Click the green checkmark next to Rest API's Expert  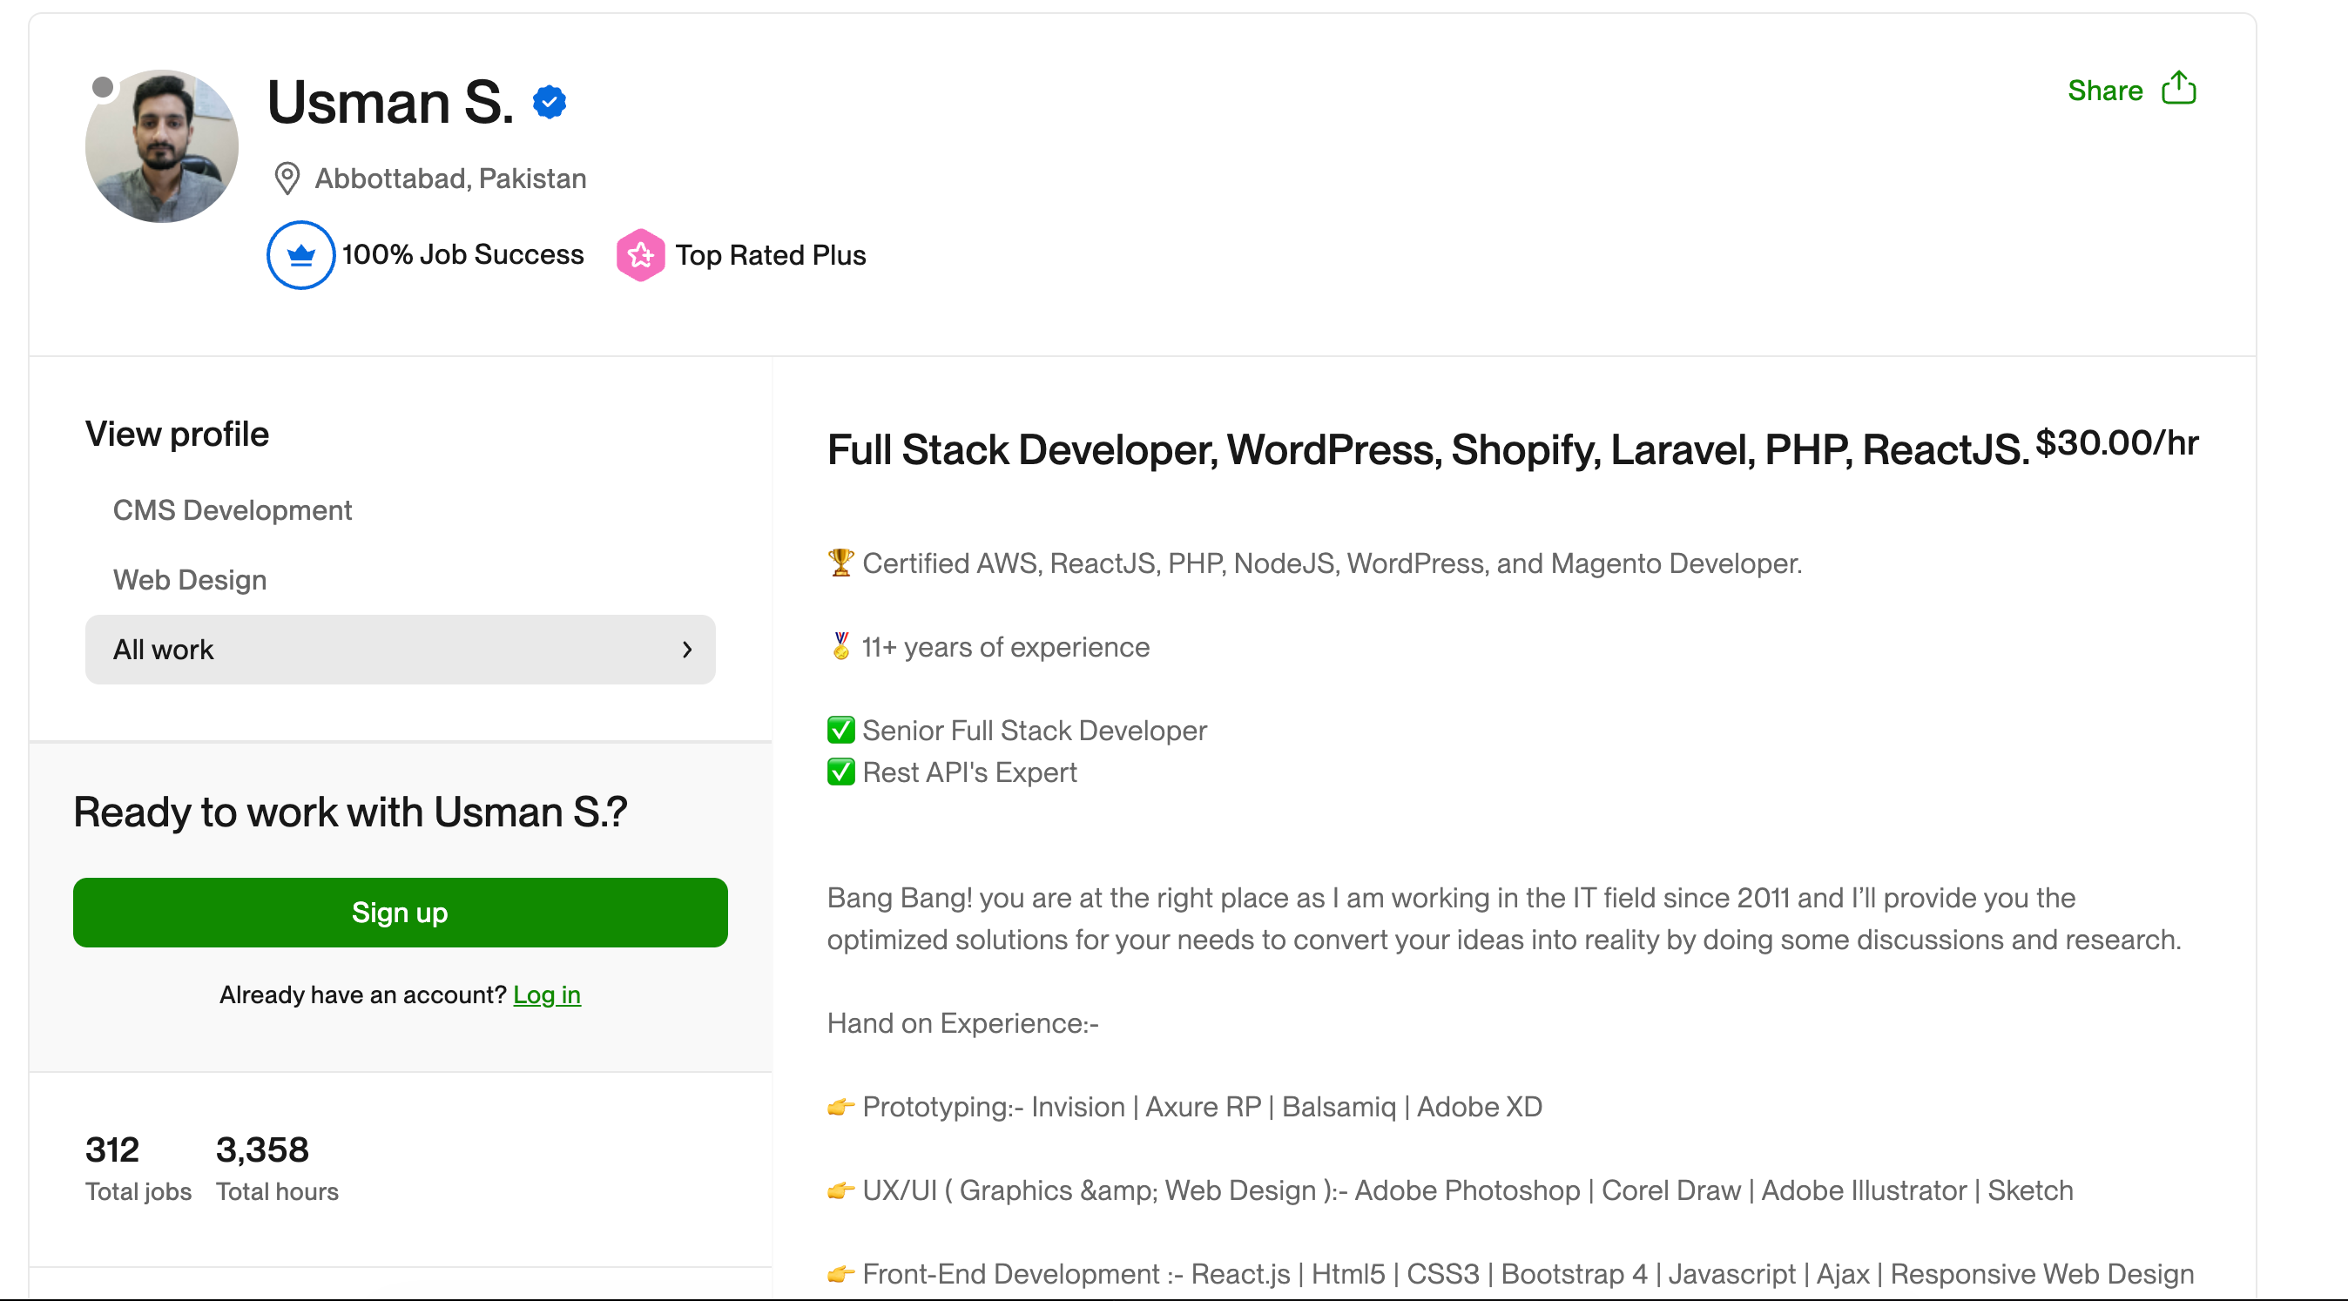point(840,772)
